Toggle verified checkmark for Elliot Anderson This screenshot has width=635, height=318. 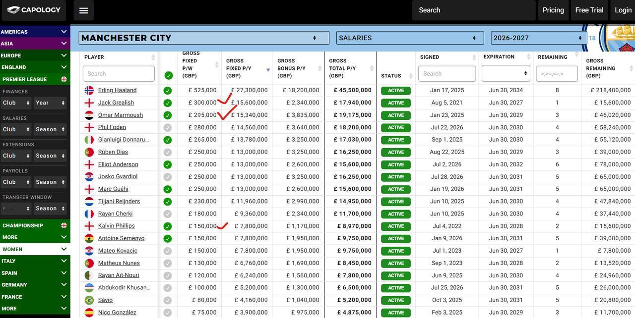tap(168, 164)
